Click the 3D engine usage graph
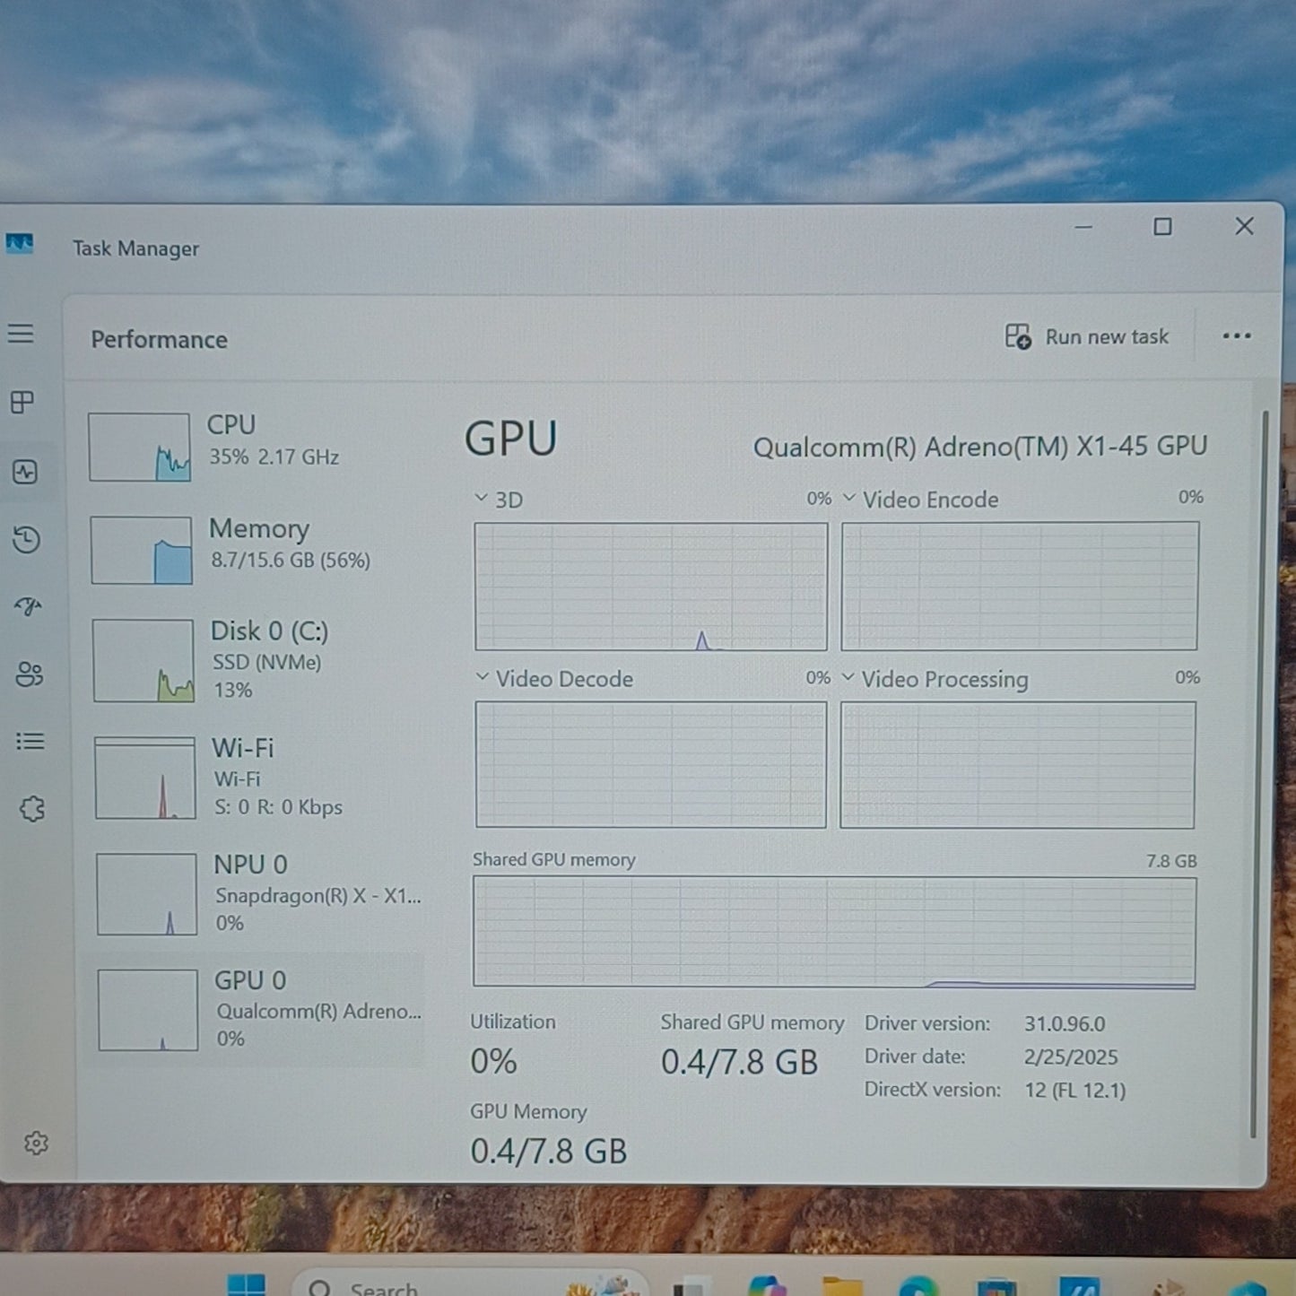This screenshot has height=1296, width=1296. click(x=650, y=587)
